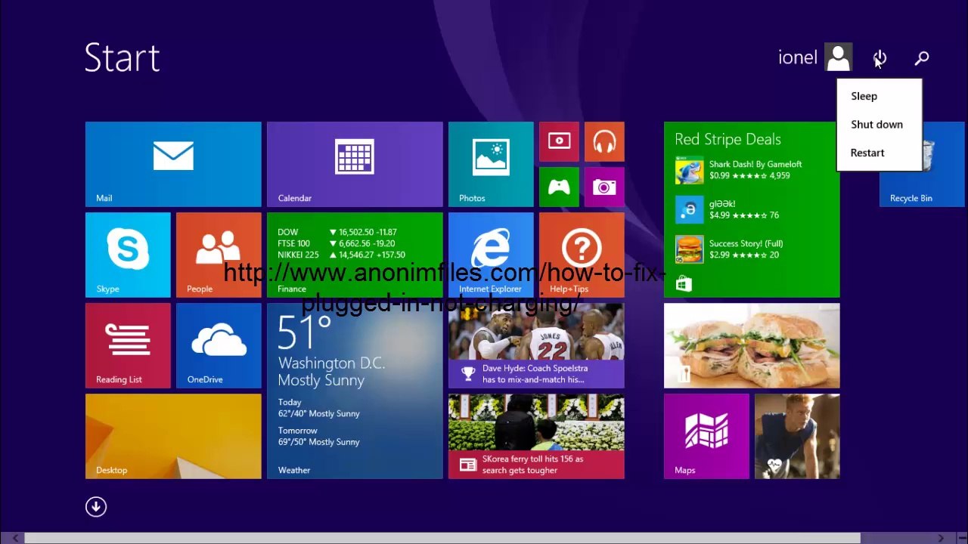Viewport: 968px width, 544px height.
Task: Open the People tile
Action: coord(219,255)
